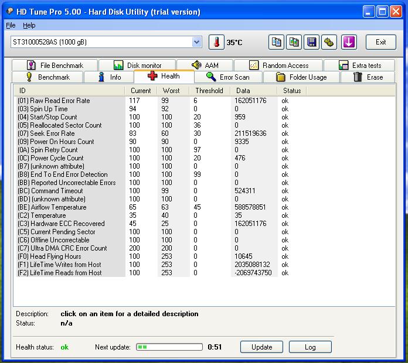
Task: Switch to Error Scan tab
Action: click(x=228, y=77)
